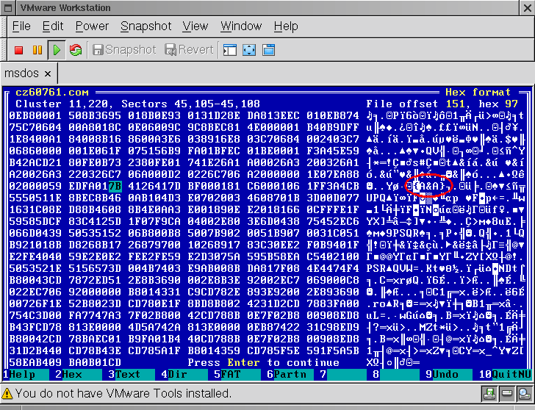535x410 pixels.
Task: Click hex group 591F5A5B
Action: click(x=333, y=350)
